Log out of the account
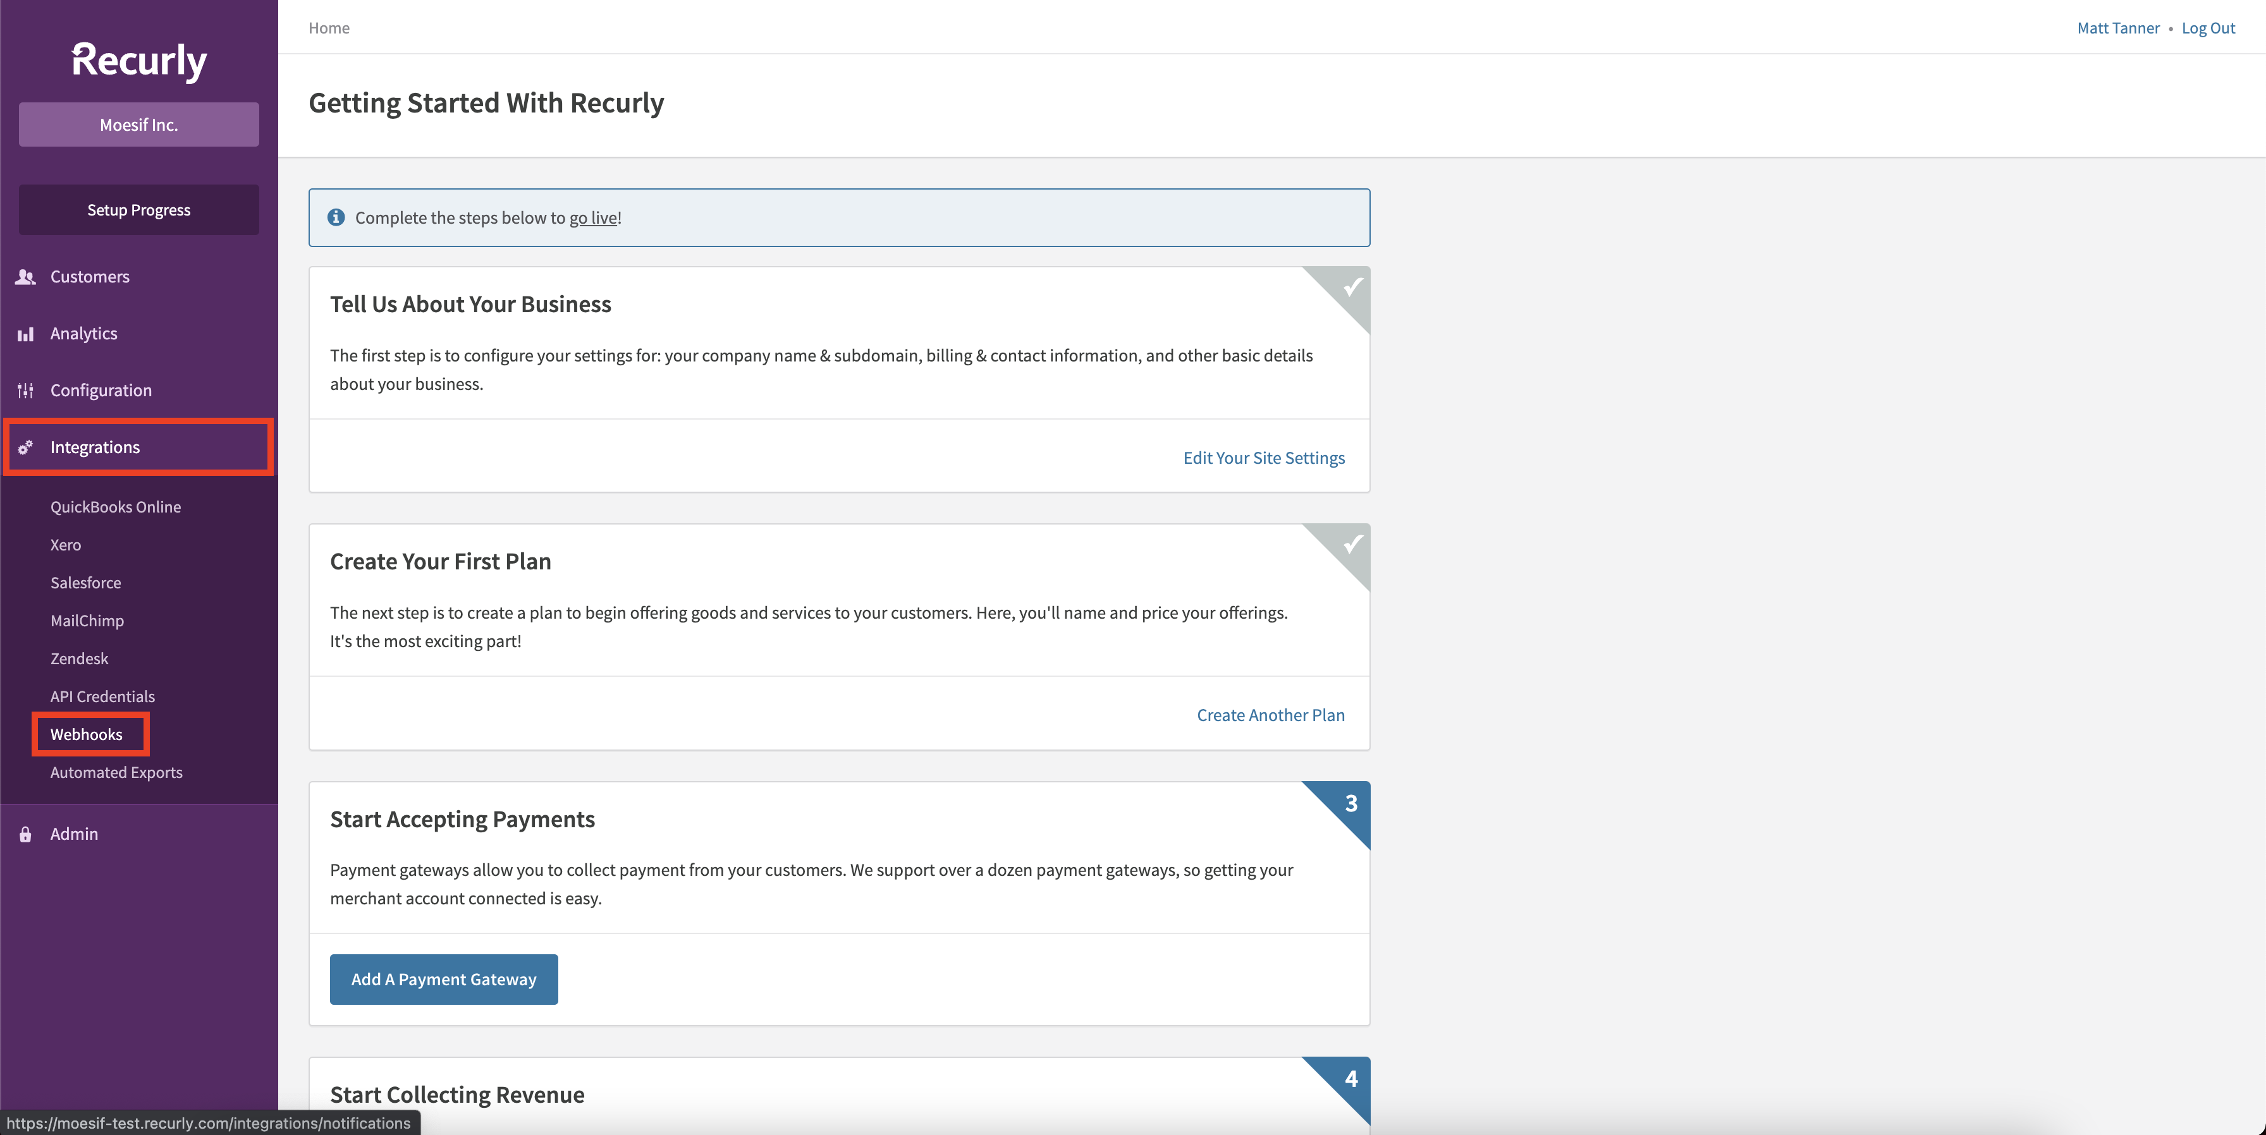The height and width of the screenshot is (1135, 2266). 2208,27
